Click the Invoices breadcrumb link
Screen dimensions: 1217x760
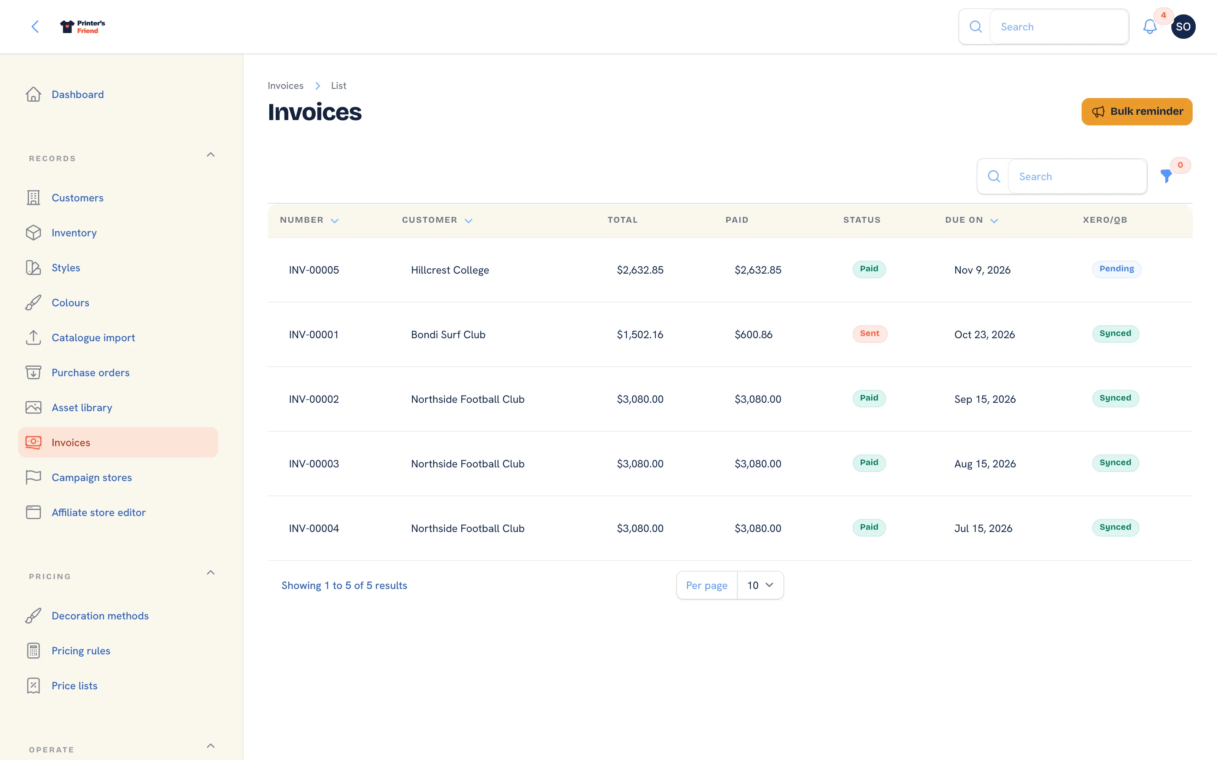(x=285, y=85)
